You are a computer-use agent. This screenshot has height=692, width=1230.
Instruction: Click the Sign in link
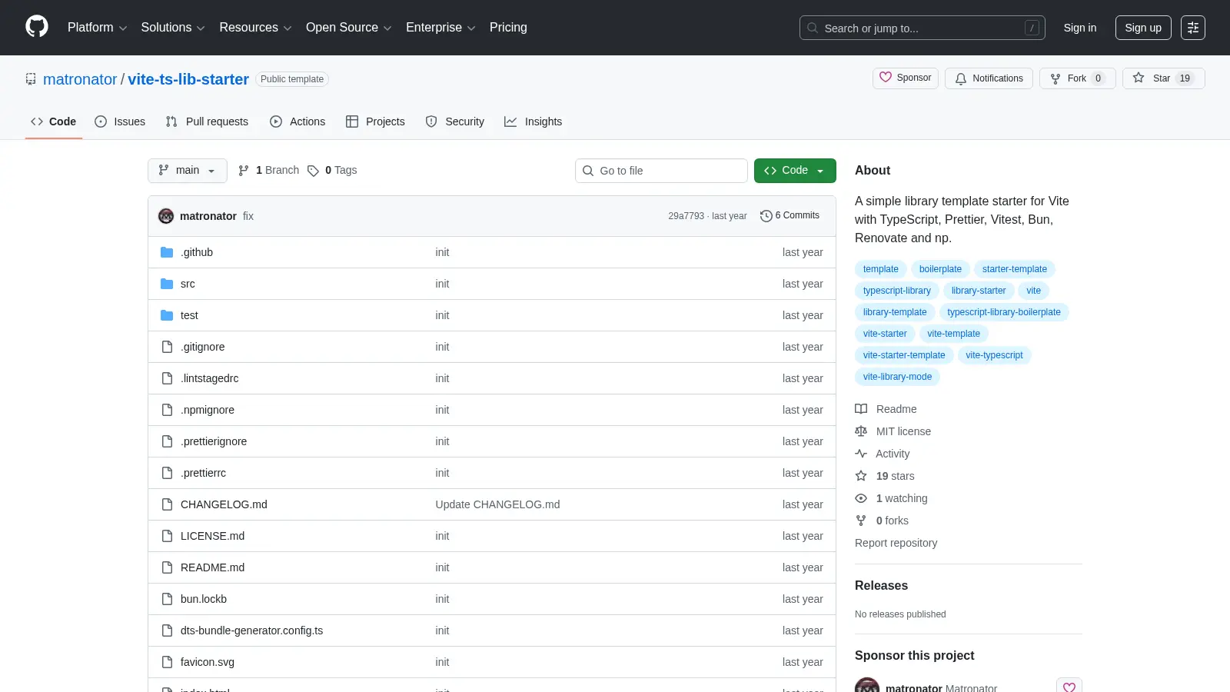pos(1080,28)
